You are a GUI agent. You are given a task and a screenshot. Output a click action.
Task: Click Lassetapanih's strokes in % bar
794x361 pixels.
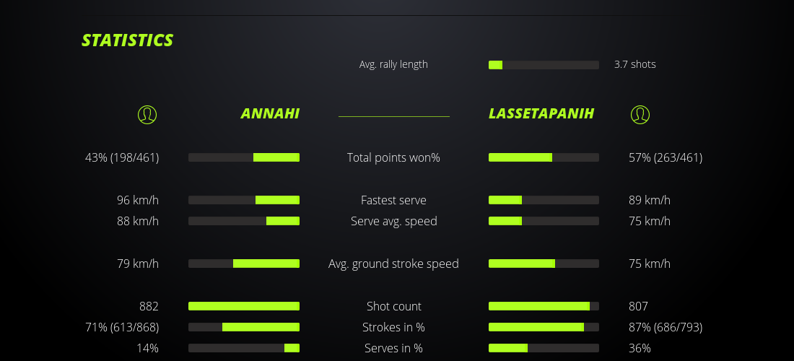click(544, 327)
